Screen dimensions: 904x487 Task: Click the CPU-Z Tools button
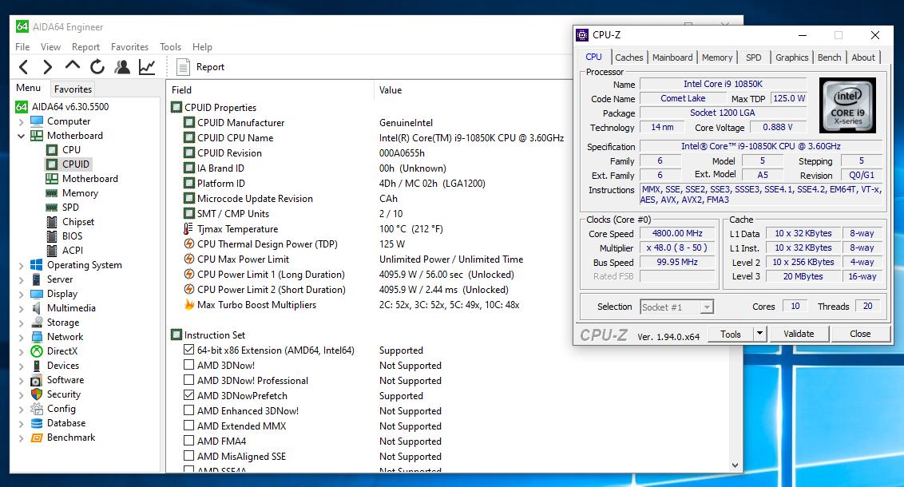click(x=731, y=334)
